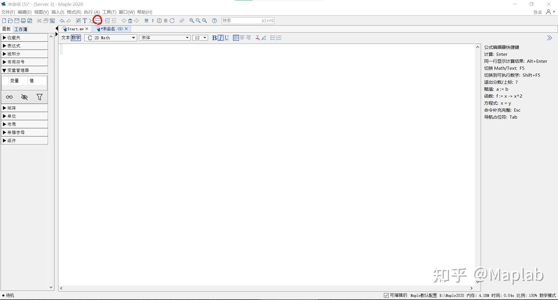Switch to the 工作簿 tab
This screenshot has height=300, width=558.
21,29
